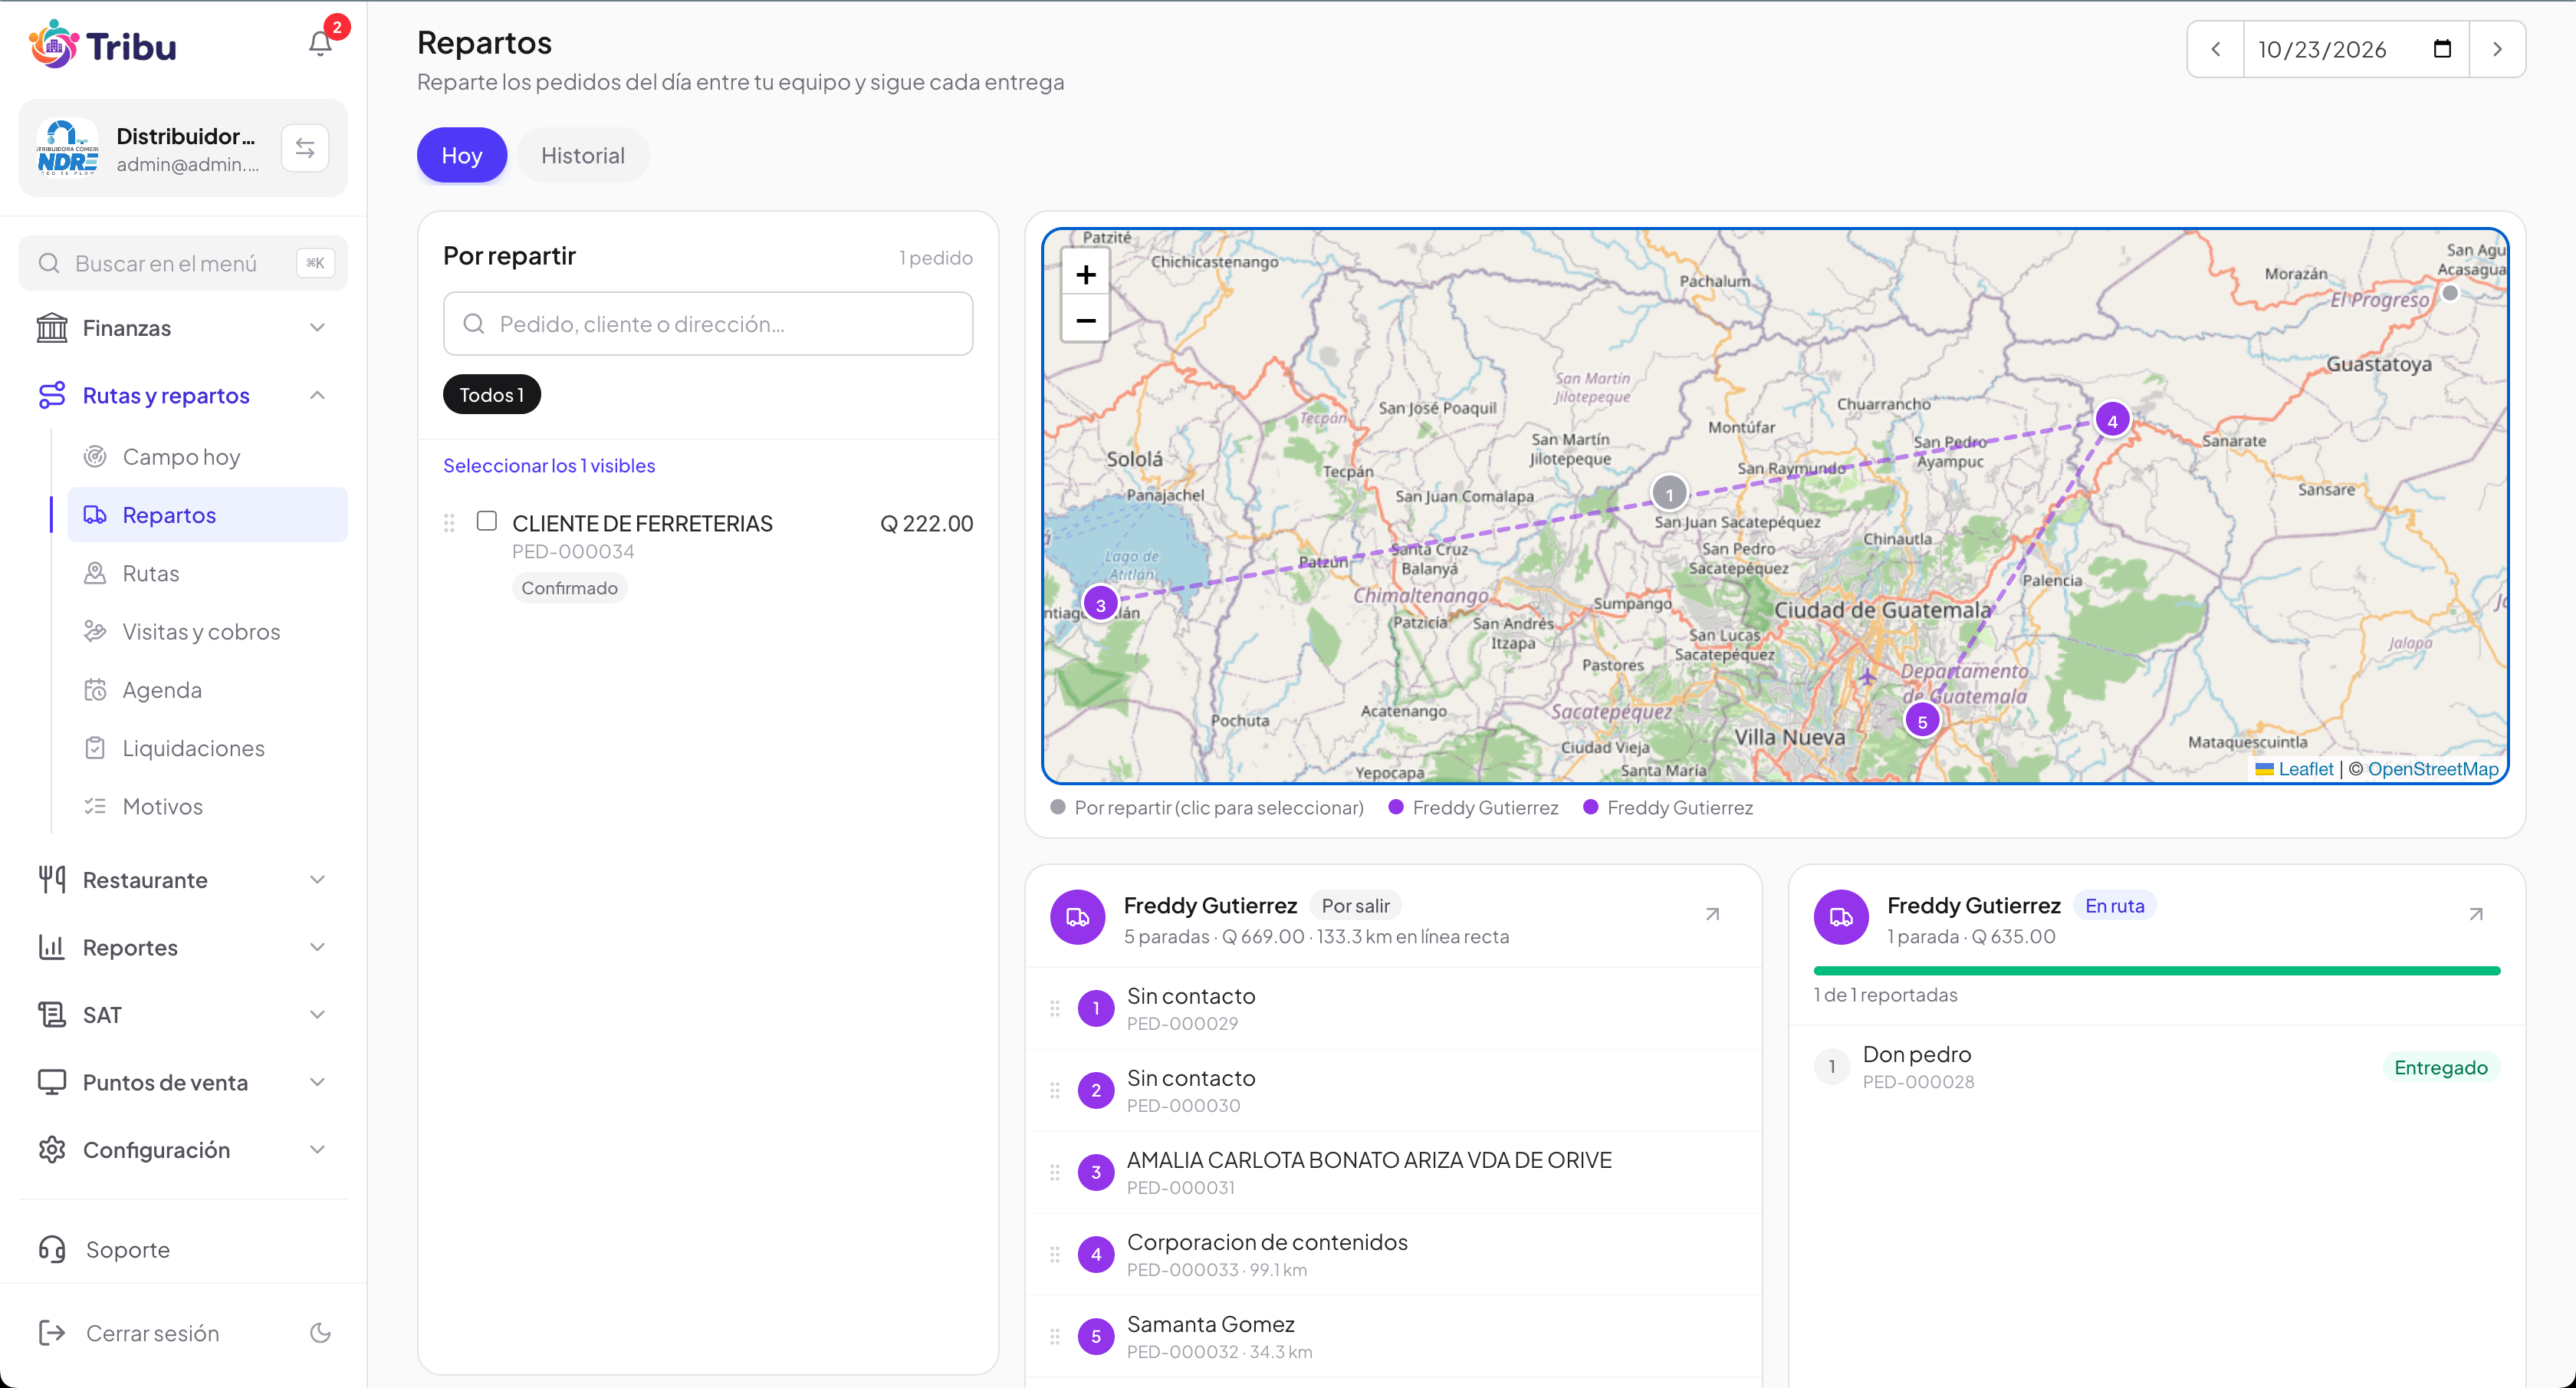
Task: Switch company with the swap arrows icon
Action: point(305,148)
